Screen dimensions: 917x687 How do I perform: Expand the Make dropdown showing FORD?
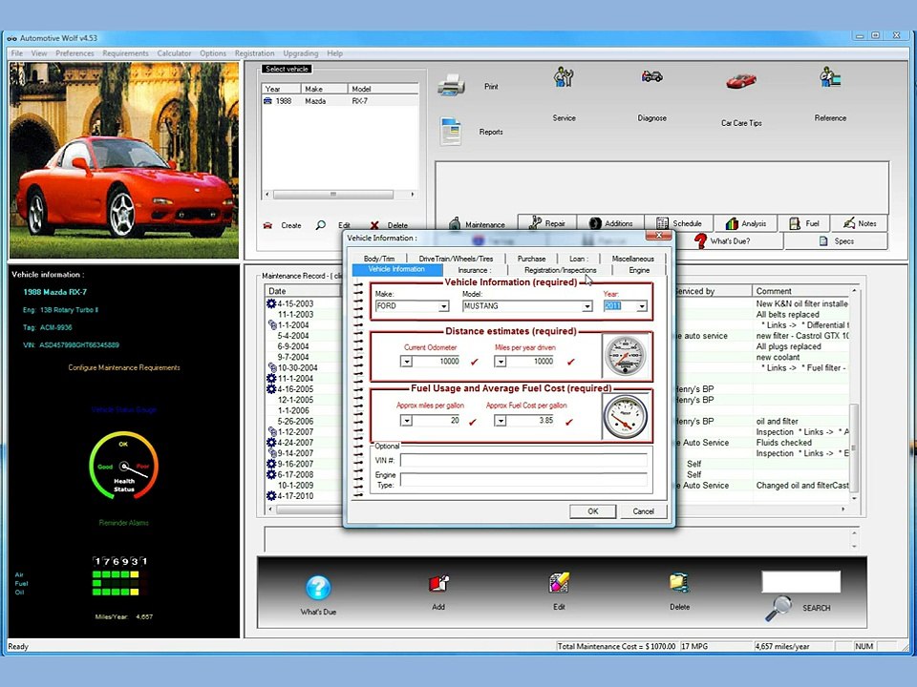point(443,306)
